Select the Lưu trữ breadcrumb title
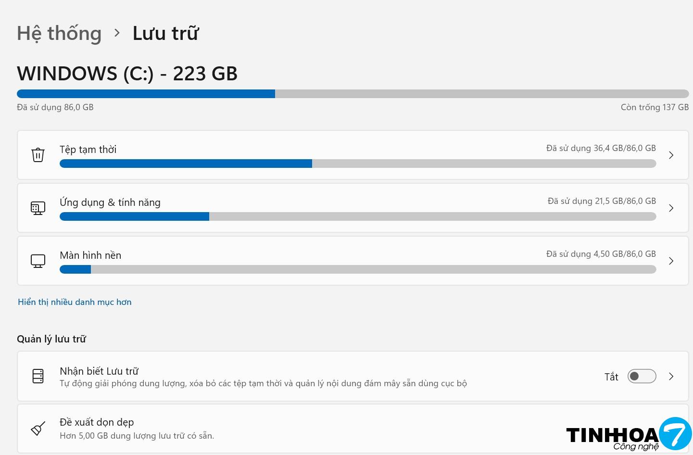The image size is (693, 455). 165,33
